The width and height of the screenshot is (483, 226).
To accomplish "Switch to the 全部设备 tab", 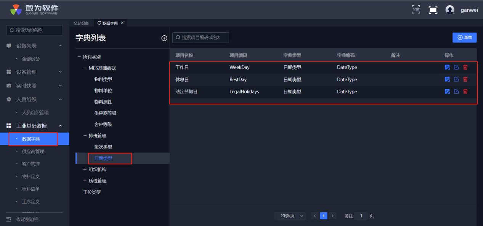I will pos(81,23).
